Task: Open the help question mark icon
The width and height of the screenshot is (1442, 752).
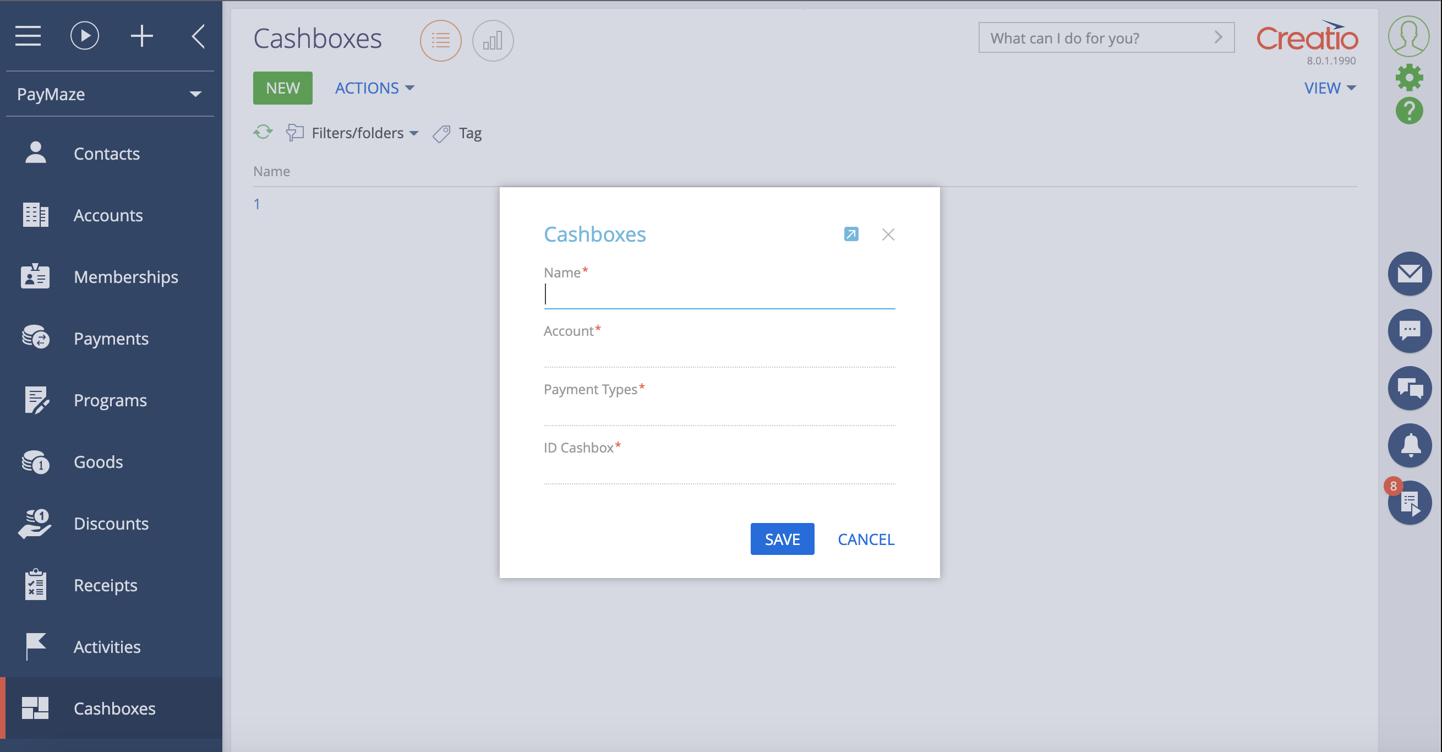Action: pyautogui.click(x=1409, y=110)
